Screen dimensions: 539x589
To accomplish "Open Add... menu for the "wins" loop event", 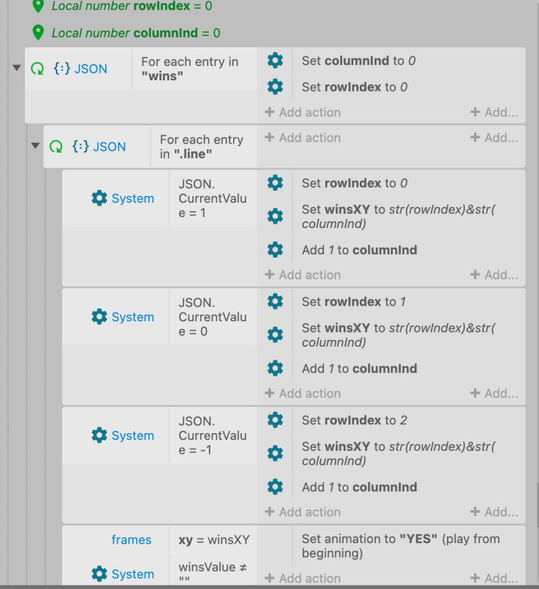I will (x=494, y=112).
